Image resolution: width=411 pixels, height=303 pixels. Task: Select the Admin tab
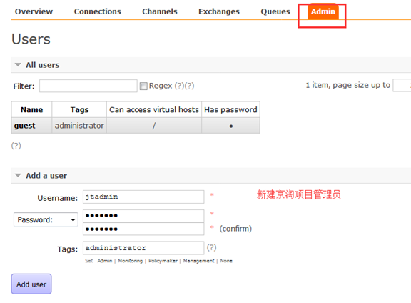pyautogui.click(x=323, y=11)
